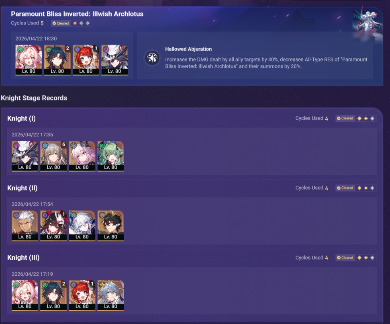Click the three stars of Knight (I)
Viewport: 390px width, 324px height.
click(366, 119)
